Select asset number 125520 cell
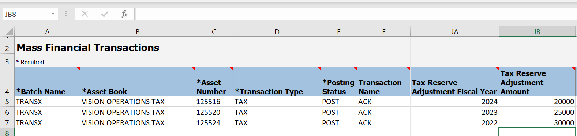Screen dimensions: 577x136 click(x=214, y=112)
